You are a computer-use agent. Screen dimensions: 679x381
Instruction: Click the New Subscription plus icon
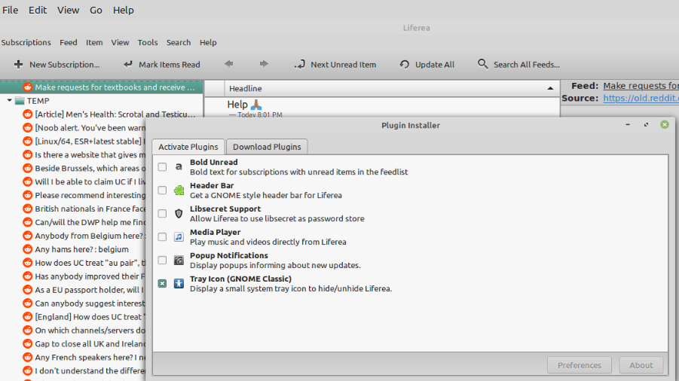pyautogui.click(x=18, y=65)
